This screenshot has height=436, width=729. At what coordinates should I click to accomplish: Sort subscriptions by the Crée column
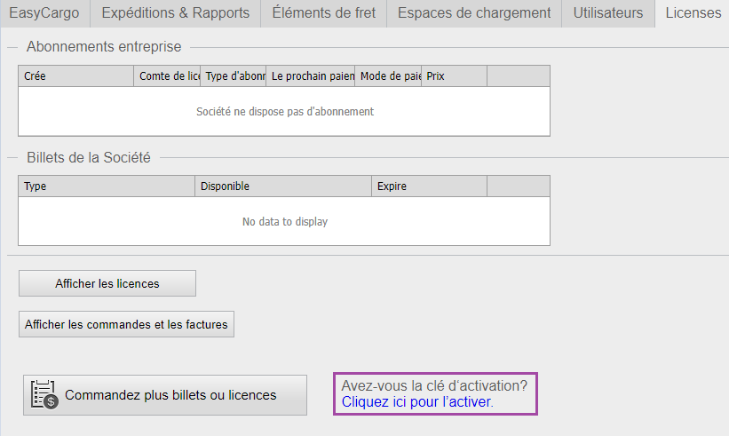click(75, 76)
